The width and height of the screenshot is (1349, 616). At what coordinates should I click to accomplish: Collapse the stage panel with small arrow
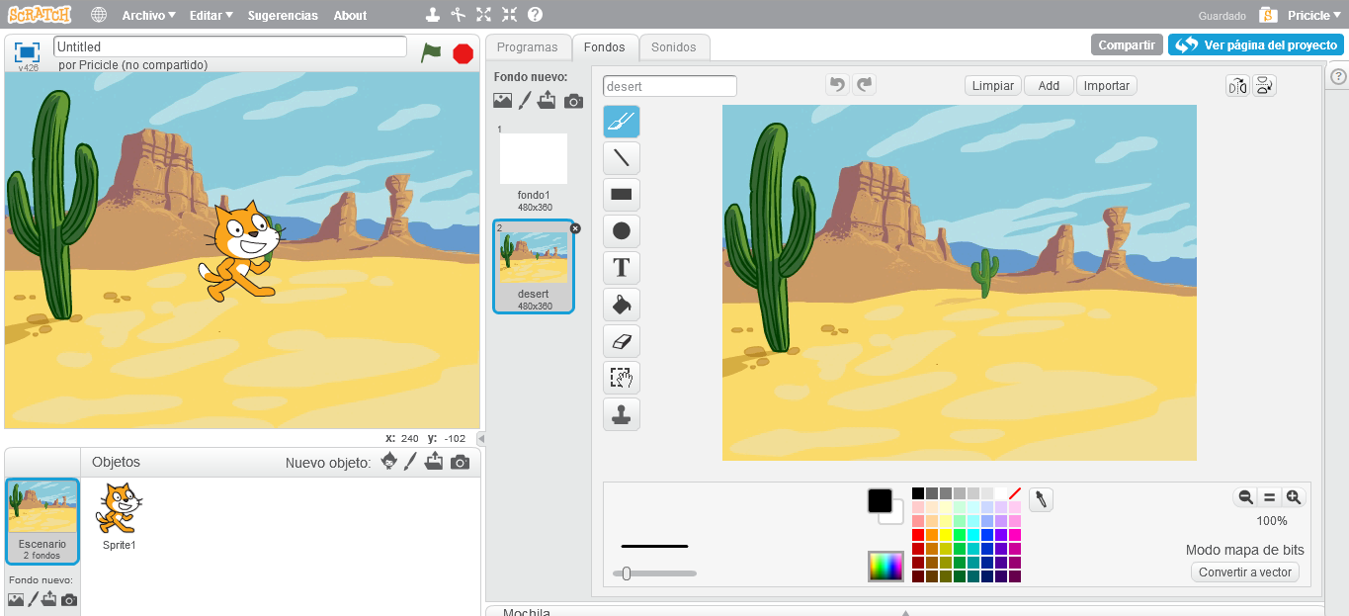[481, 438]
